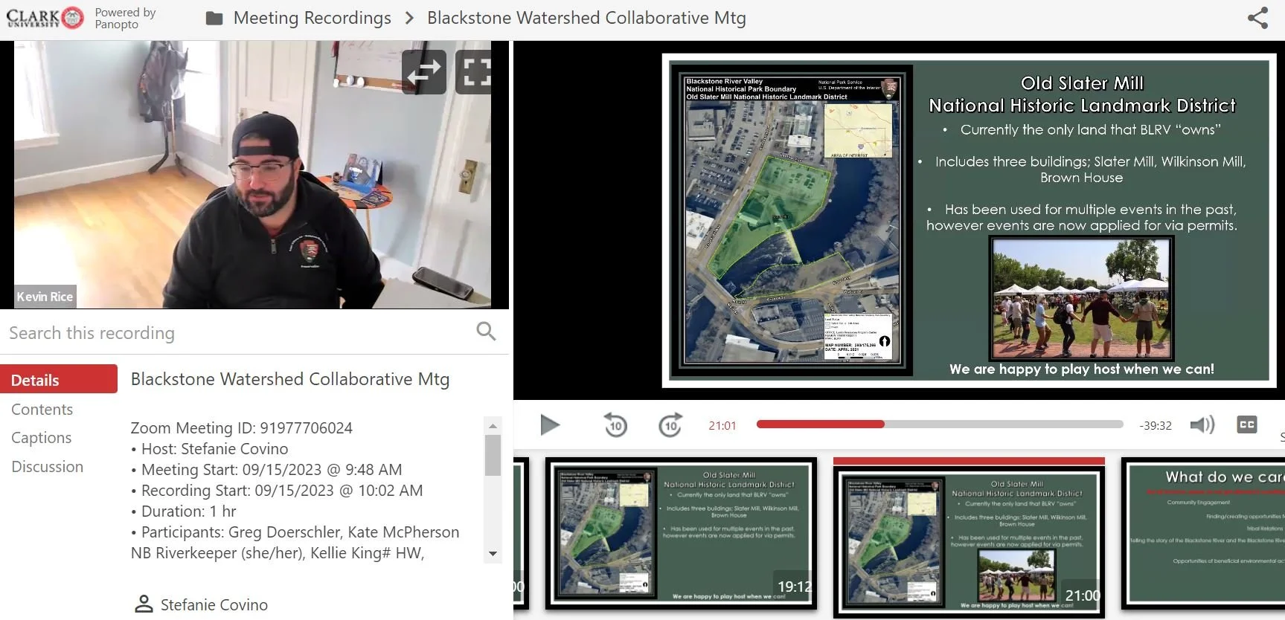Rewind 10 seconds
Viewport: 1285px width, 620px height.
(x=615, y=425)
